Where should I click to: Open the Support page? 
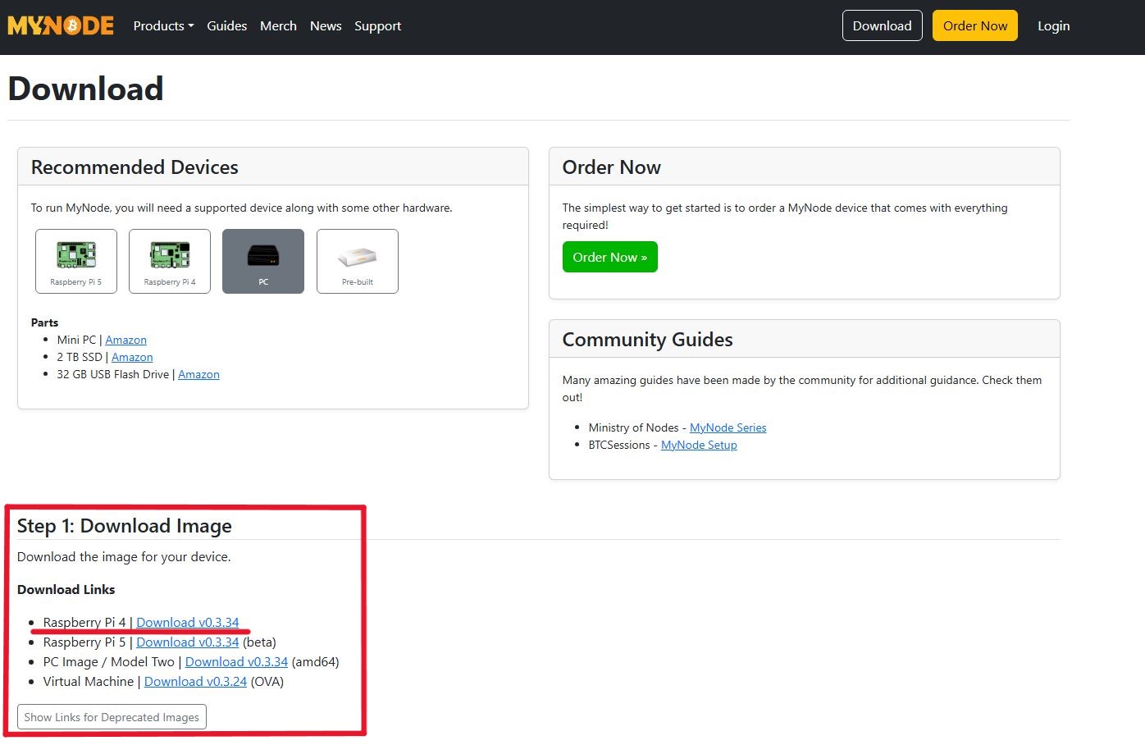377,25
